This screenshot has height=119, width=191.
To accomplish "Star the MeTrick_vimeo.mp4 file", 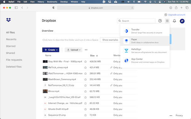I will [x=85, y=68].
